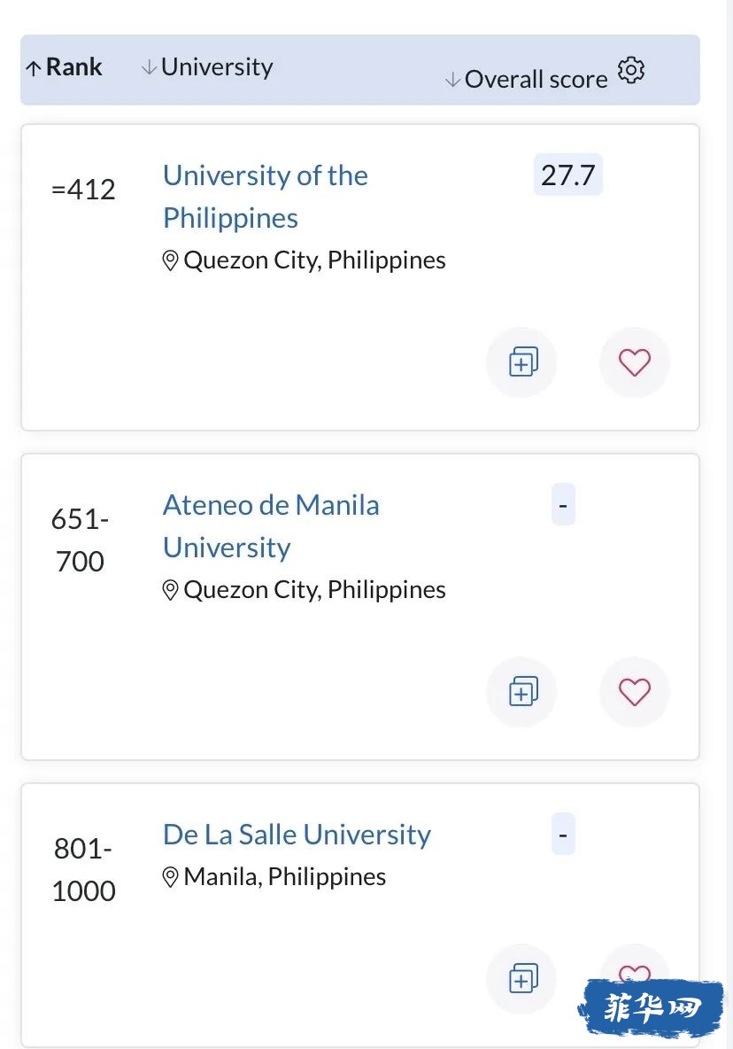Sort the list by Overall score
The image size is (733, 1049).
(x=527, y=79)
